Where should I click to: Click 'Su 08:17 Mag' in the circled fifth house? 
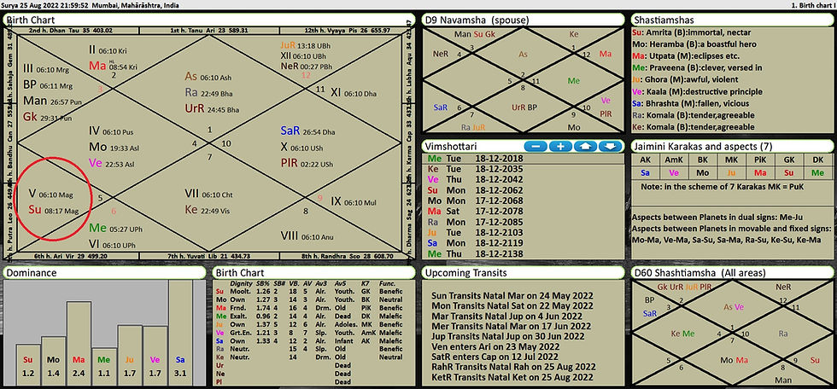pyautogui.click(x=53, y=209)
